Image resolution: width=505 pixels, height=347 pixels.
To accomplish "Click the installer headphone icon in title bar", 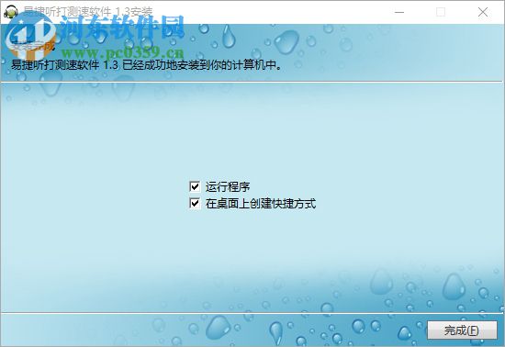I will (11, 12).
